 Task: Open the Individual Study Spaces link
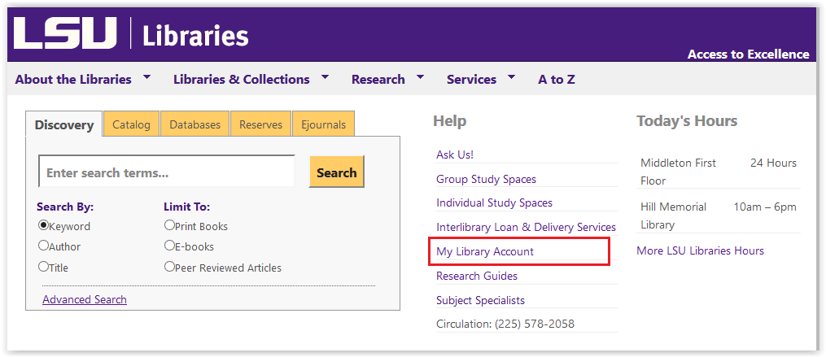coord(494,202)
